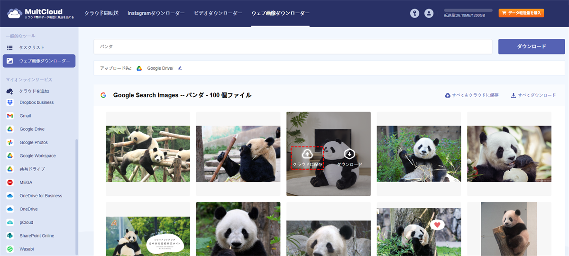
Task: Click the Google Workspace icon
Action: tap(9, 155)
